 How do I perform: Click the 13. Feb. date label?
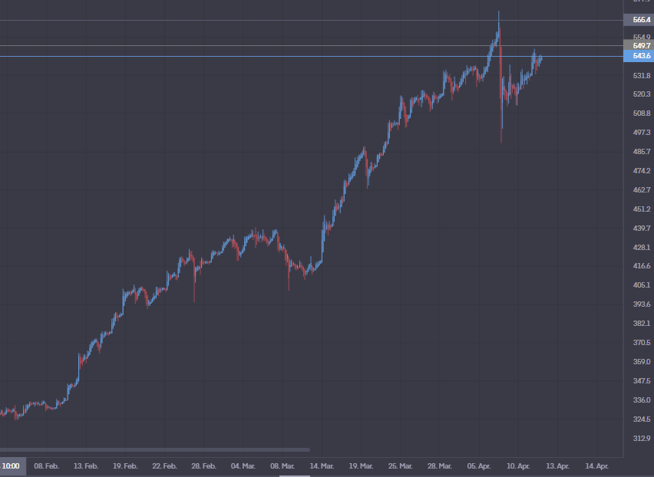click(86, 465)
